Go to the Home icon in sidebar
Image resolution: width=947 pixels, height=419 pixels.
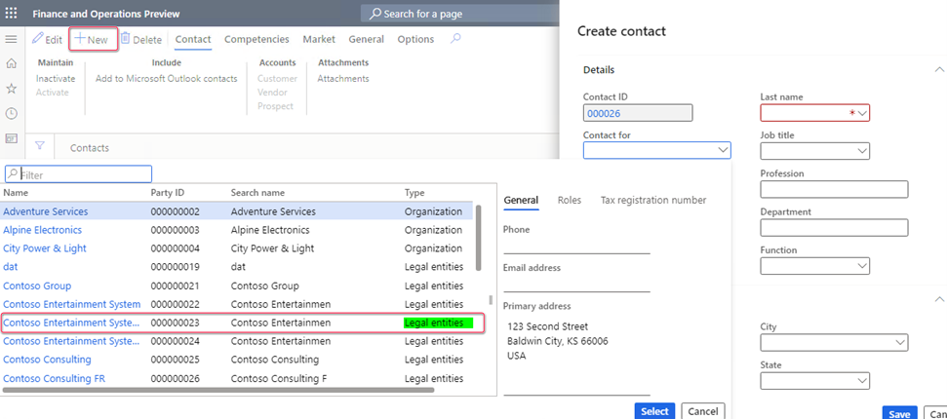coord(11,63)
